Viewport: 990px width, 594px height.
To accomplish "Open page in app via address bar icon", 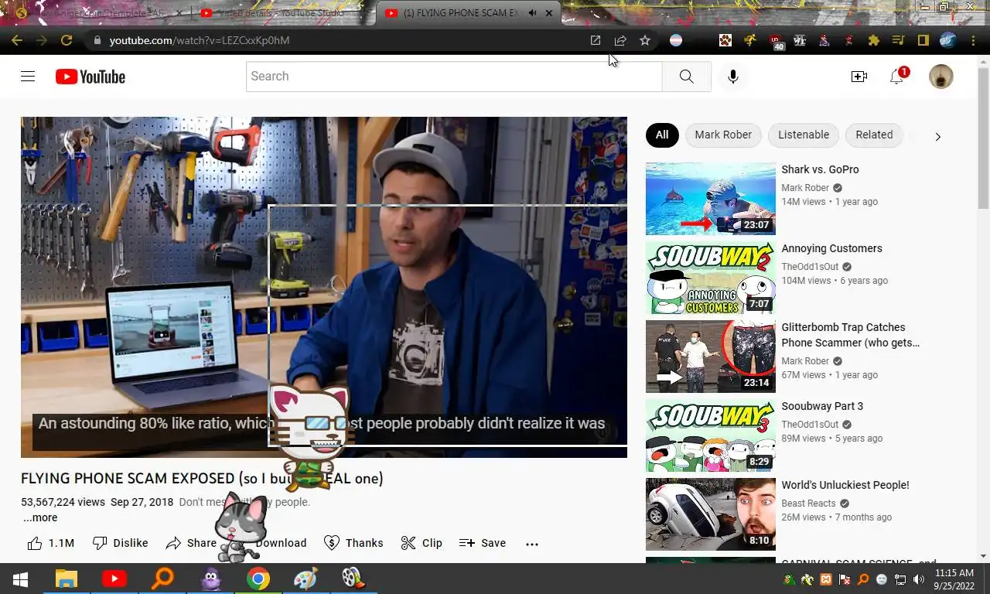I will pos(596,40).
